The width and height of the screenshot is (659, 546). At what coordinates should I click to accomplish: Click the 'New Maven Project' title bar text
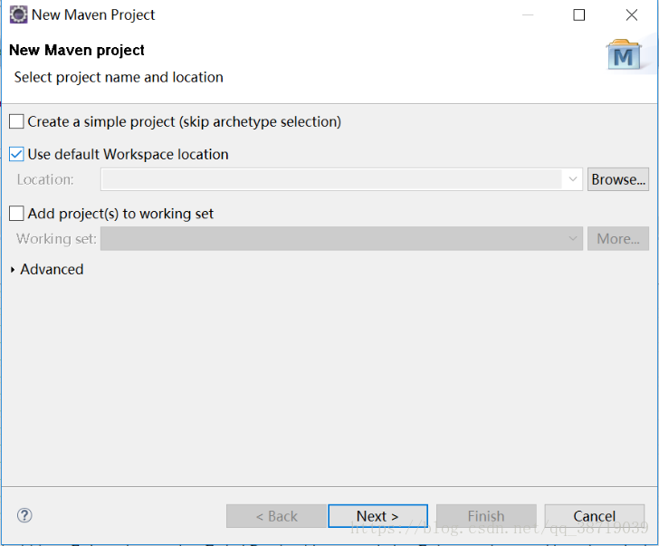(x=93, y=14)
